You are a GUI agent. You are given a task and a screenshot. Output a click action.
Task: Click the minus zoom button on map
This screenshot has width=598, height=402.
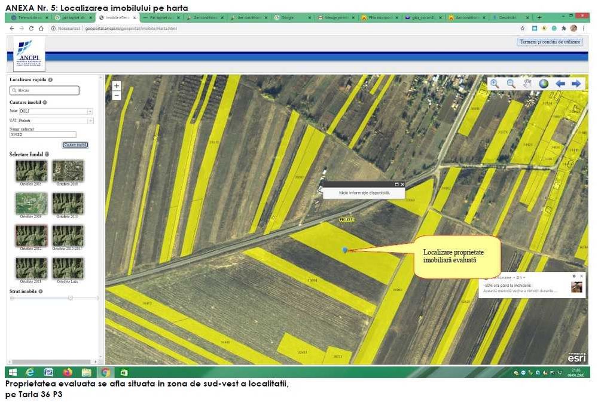point(117,96)
